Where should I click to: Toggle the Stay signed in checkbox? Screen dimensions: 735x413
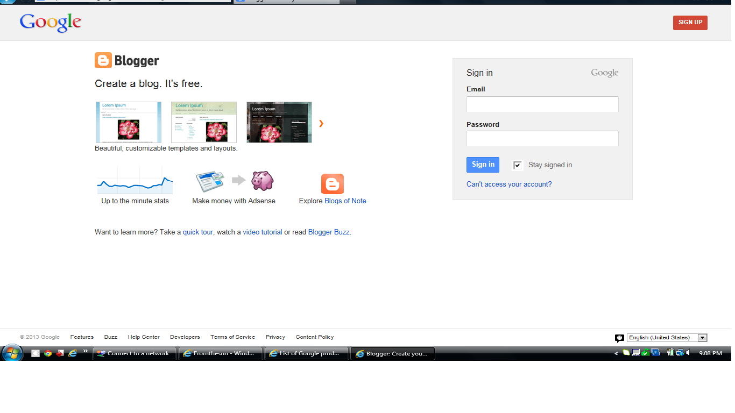[518, 165]
